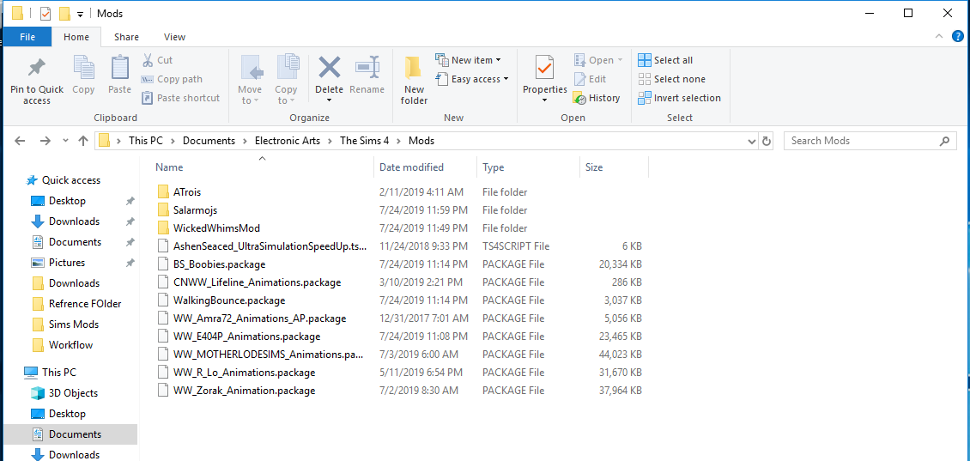Click the red X Delete icon

pyautogui.click(x=329, y=67)
